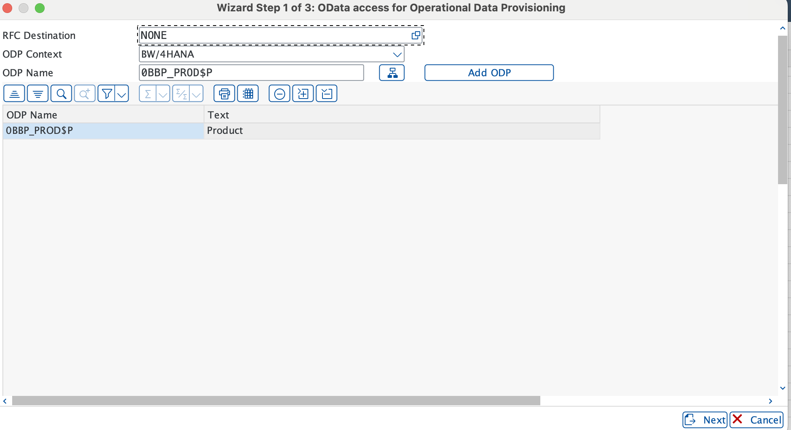Proceed with the Next button
The image size is (791, 430).
[705, 420]
